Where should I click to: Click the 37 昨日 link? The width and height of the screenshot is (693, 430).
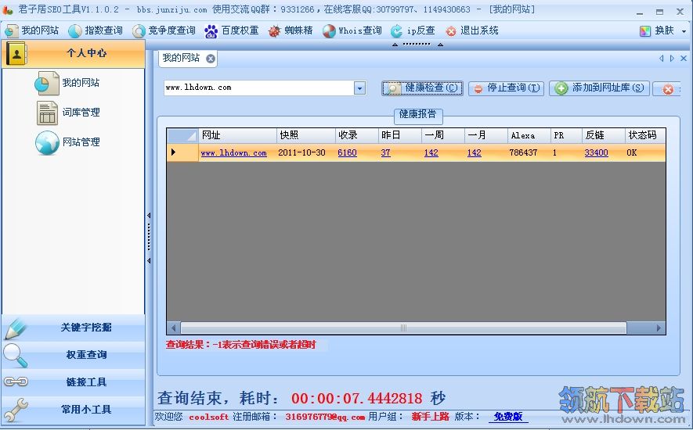385,152
